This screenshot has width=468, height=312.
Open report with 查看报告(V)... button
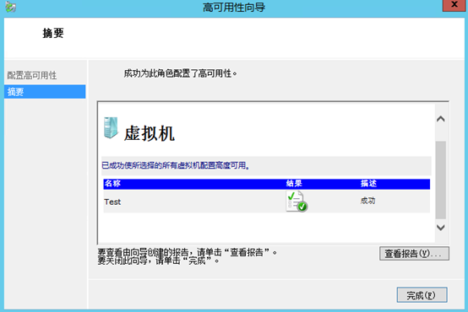(414, 254)
